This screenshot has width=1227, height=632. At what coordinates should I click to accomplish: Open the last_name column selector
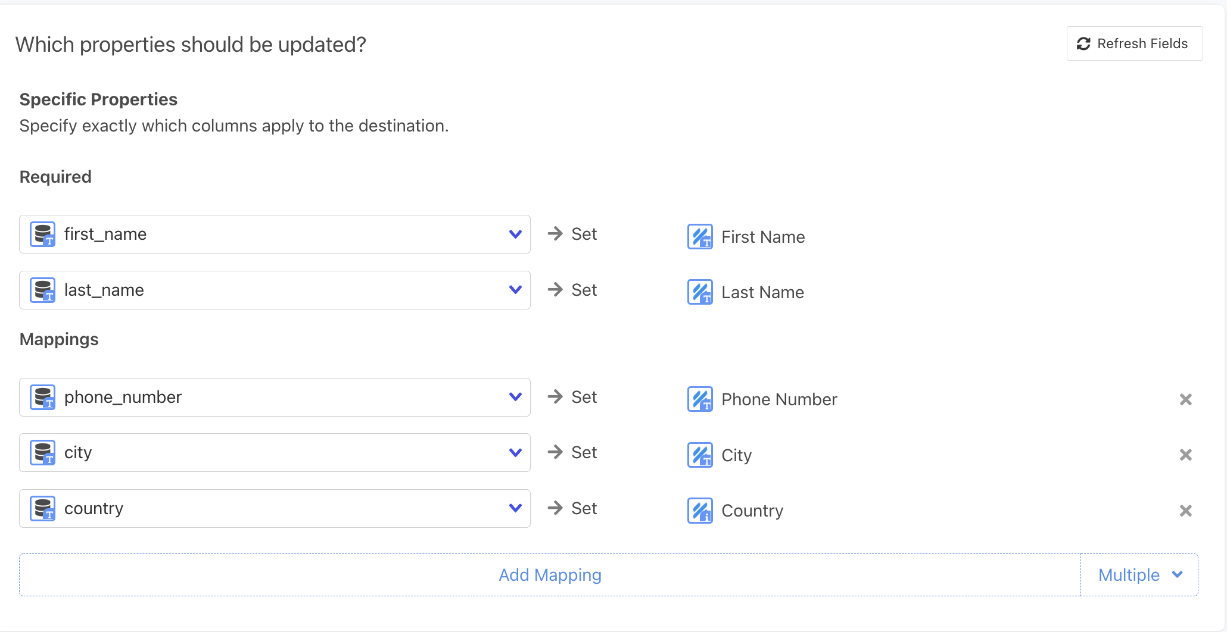(515, 290)
